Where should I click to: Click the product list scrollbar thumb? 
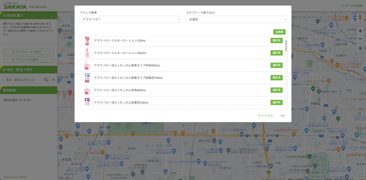point(286,45)
